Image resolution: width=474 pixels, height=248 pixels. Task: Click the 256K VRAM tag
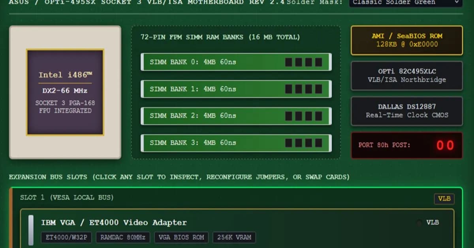pyautogui.click(x=234, y=237)
